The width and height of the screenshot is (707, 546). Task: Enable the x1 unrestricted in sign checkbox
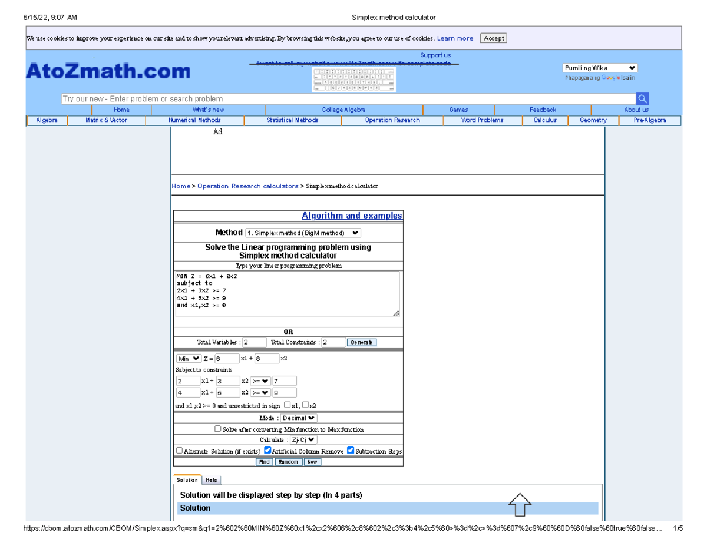287,405
